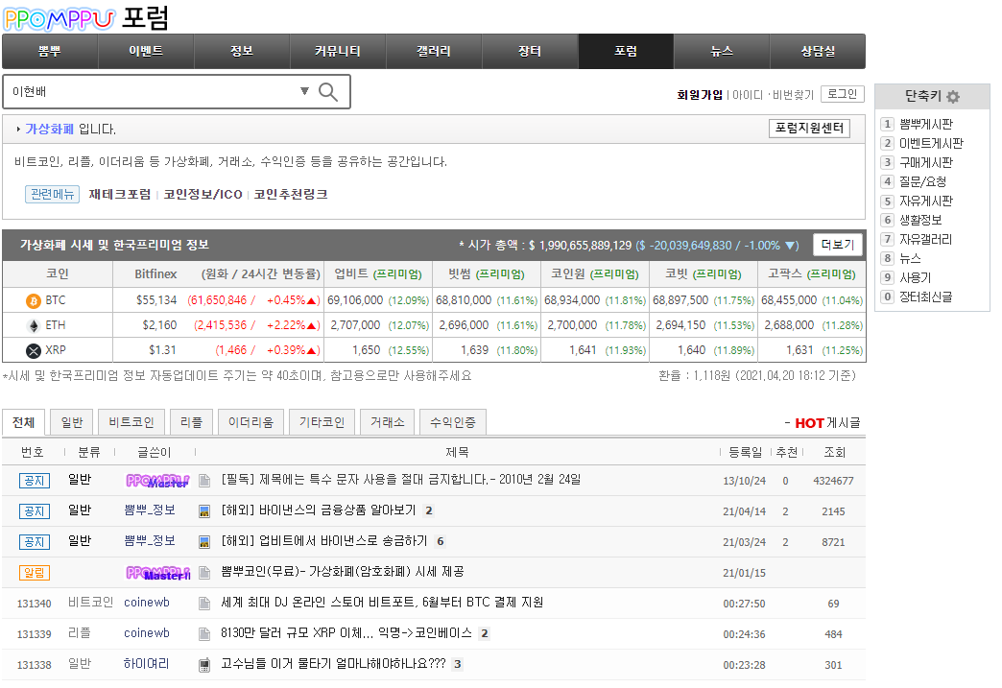
Task: Click document icon beside 뽐뿌코인(무료) post
Action: coord(204,573)
